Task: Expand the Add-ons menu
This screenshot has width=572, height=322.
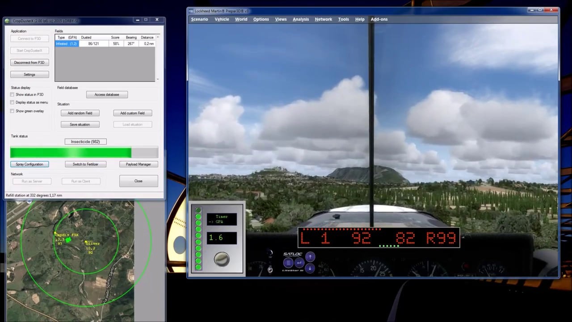Action: click(x=379, y=19)
